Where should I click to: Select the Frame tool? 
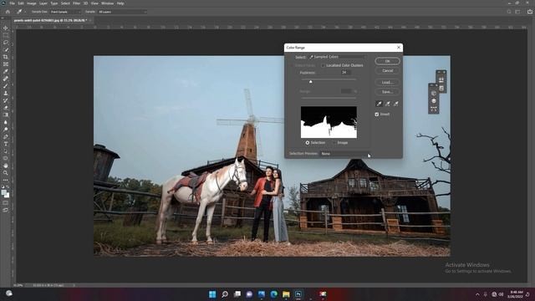coord(6,64)
